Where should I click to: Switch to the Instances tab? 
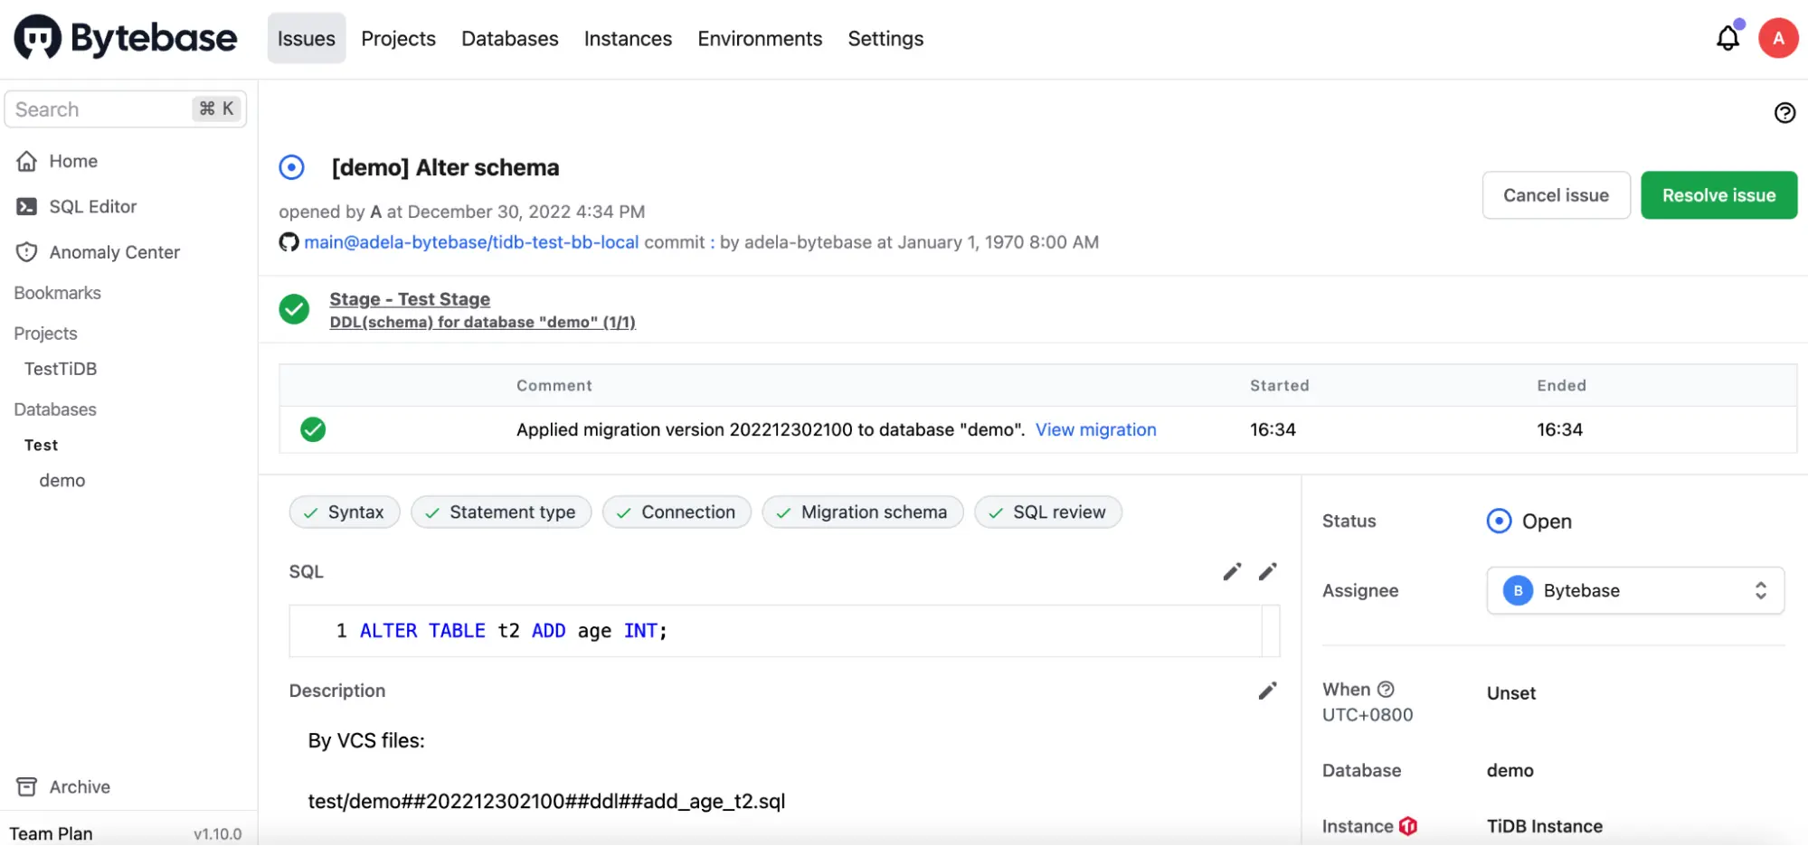pyautogui.click(x=628, y=38)
